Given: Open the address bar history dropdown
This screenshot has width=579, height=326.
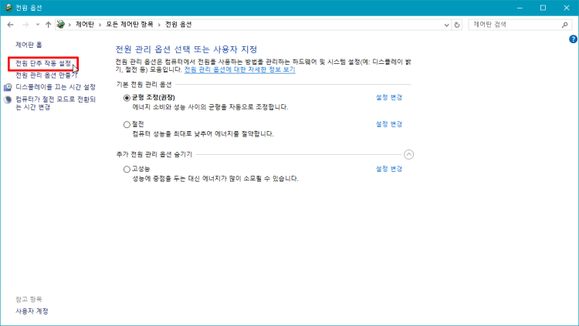Looking at the screenshot, I should (x=447, y=25).
